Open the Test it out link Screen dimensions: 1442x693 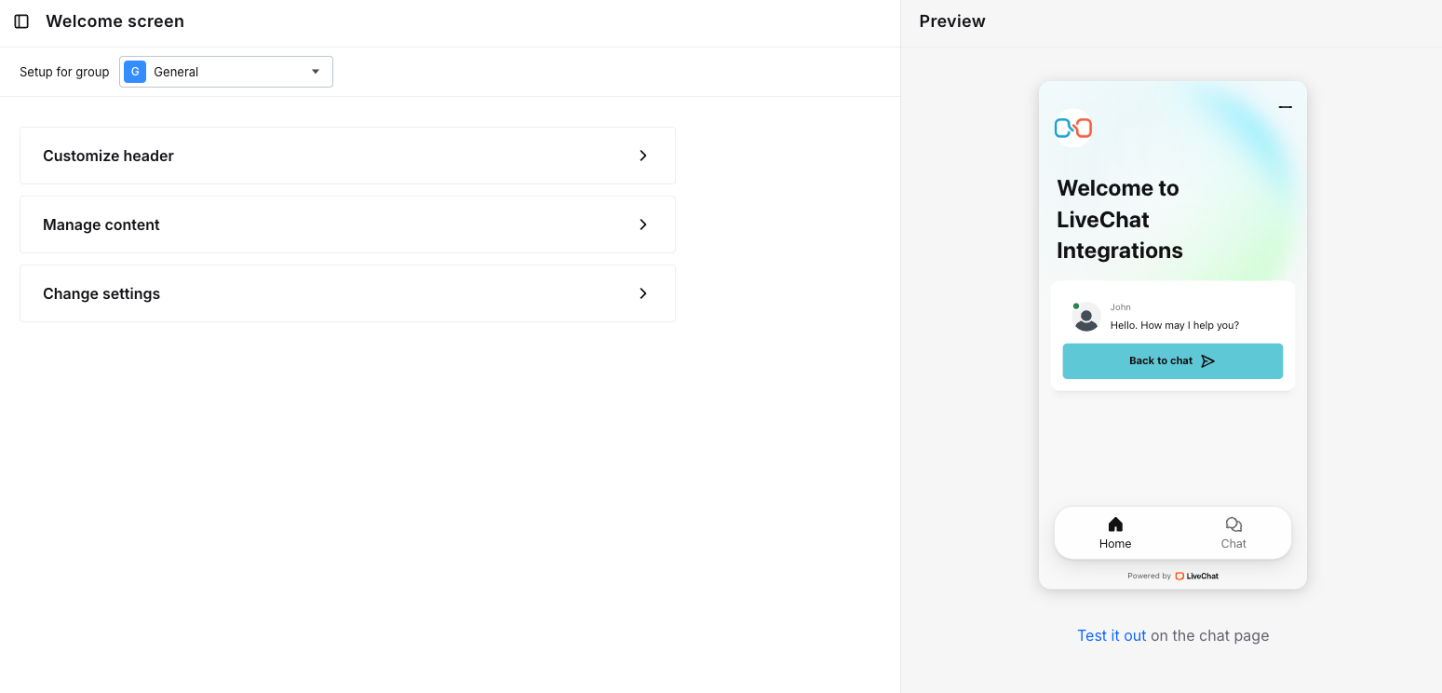[1112, 635]
